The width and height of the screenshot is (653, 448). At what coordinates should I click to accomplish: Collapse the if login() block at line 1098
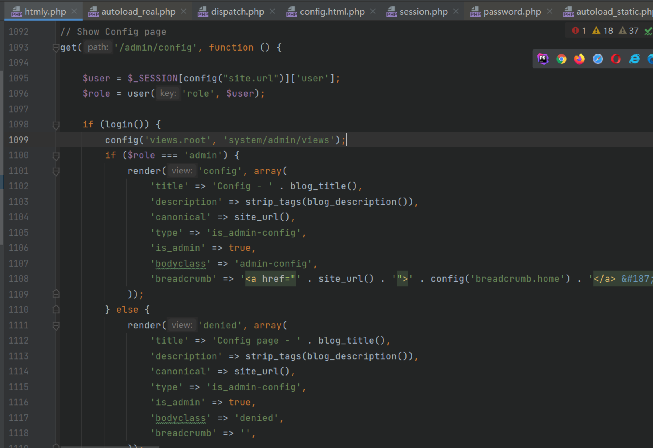(x=56, y=125)
